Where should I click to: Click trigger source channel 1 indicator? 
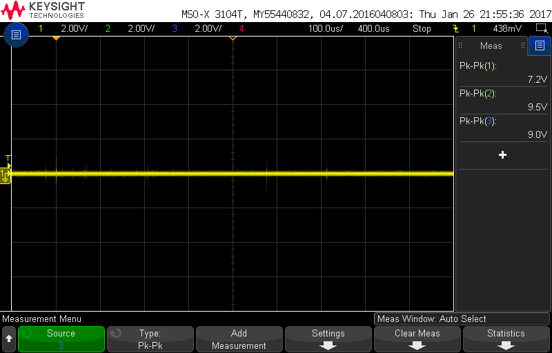click(x=473, y=29)
